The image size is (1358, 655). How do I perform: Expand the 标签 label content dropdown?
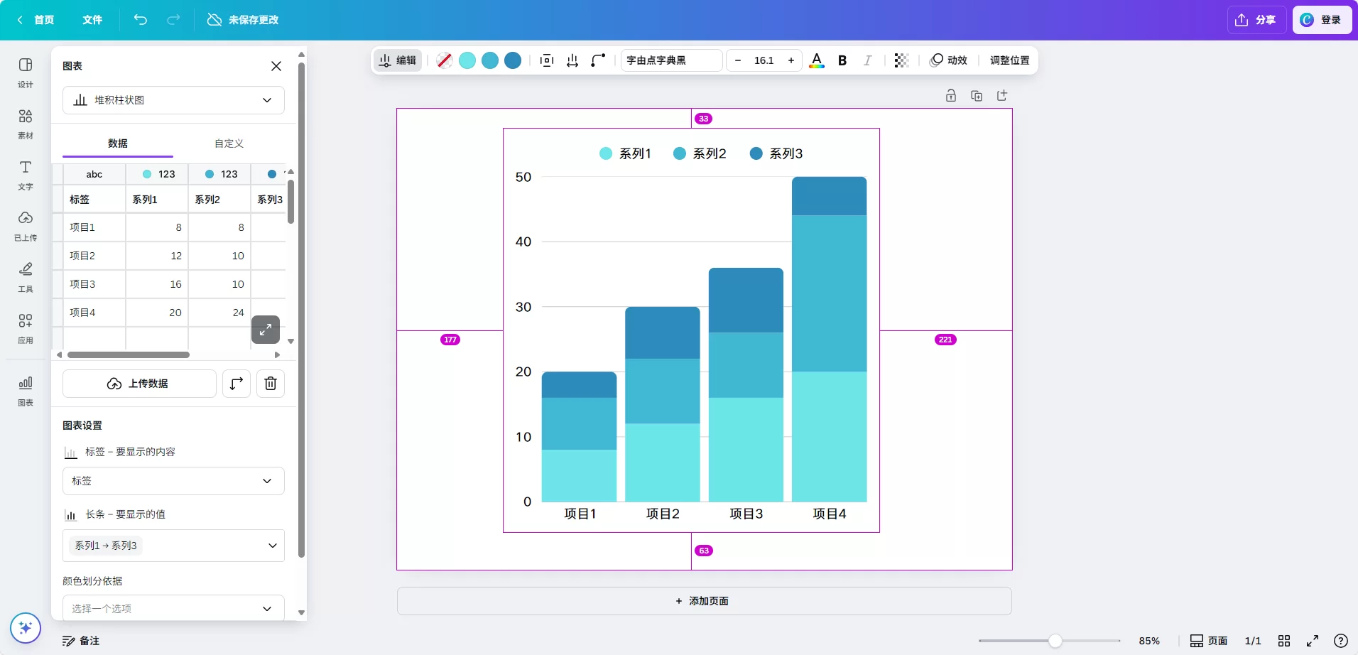click(x=173, y=481)
